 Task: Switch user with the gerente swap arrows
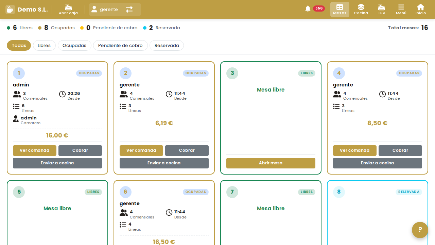129,10
